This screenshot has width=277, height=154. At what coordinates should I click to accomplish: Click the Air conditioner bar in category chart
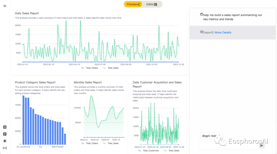23,120
